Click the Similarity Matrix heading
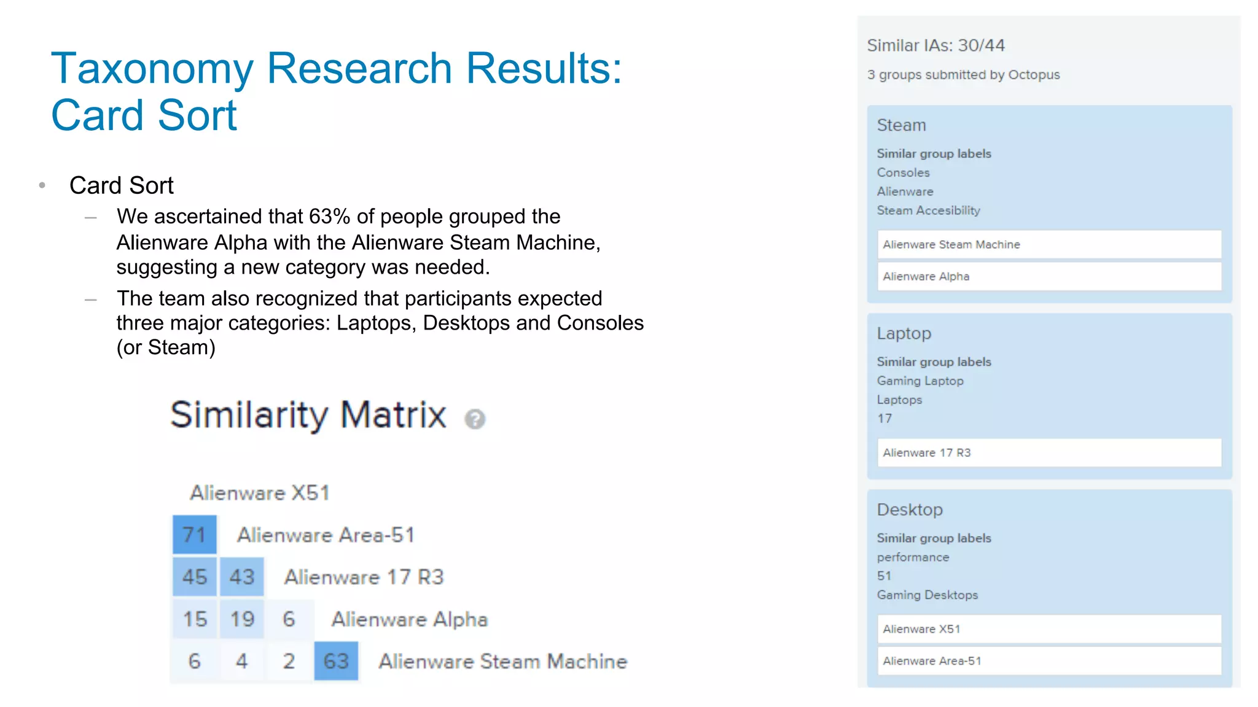 click(308, 415)
